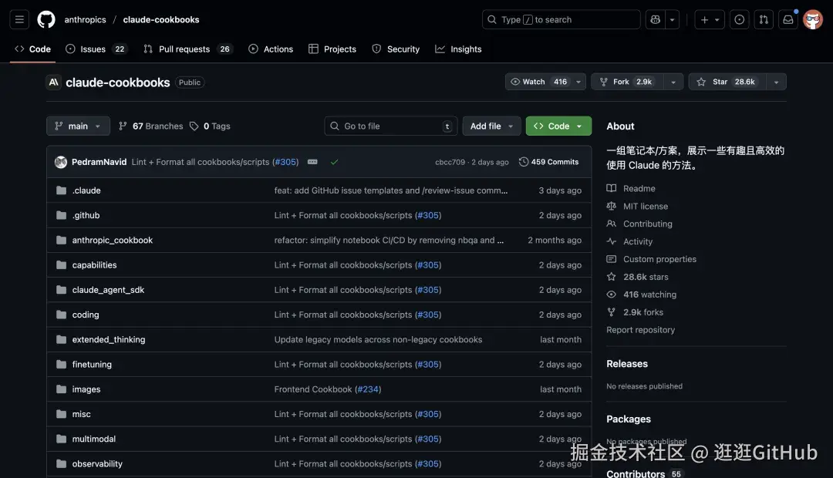View the 2.9k forks link

point(636,312)
